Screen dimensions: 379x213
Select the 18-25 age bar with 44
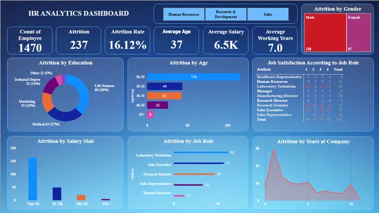point(165,86)
